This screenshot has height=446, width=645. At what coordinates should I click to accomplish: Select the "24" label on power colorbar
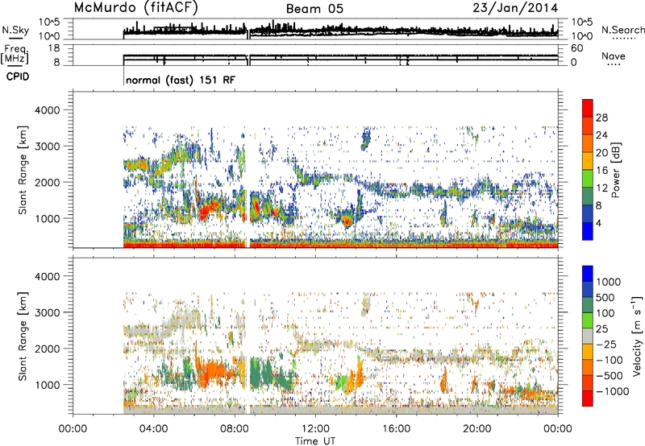[601, 135]
